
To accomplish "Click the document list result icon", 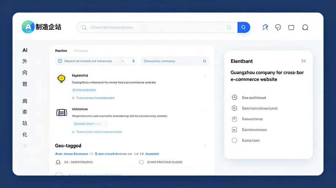I will pyautogui.click(x=62, y=112).
